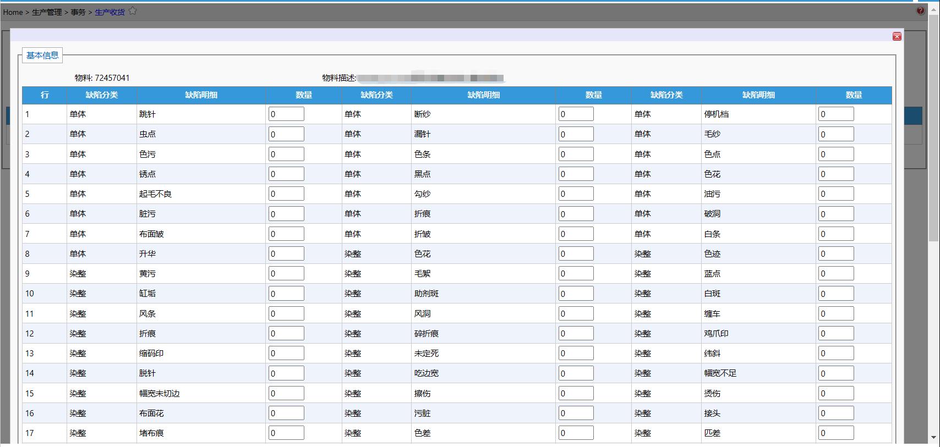The image size is (940, 447).
Task: Click the scrollbar up arrow
Action: click(933, 8)
